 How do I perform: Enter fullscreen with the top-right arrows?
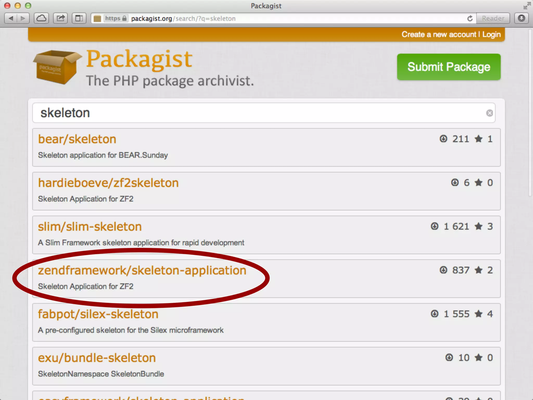coord(527,6)
